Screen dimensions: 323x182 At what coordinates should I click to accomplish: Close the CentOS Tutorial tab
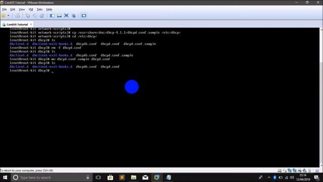tap(31, 24)
